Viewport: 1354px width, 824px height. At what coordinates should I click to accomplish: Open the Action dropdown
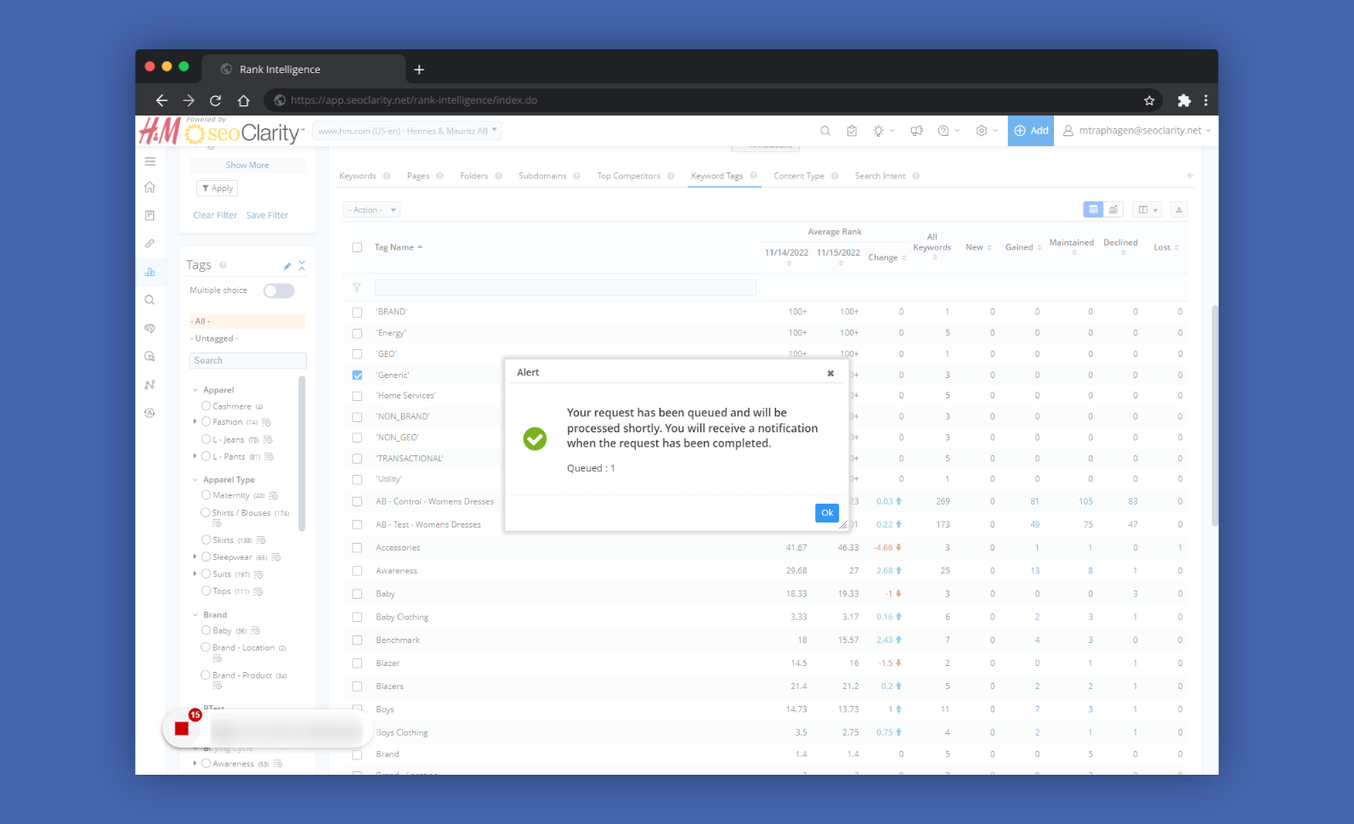pyautogui.click(x=371, y=210)
